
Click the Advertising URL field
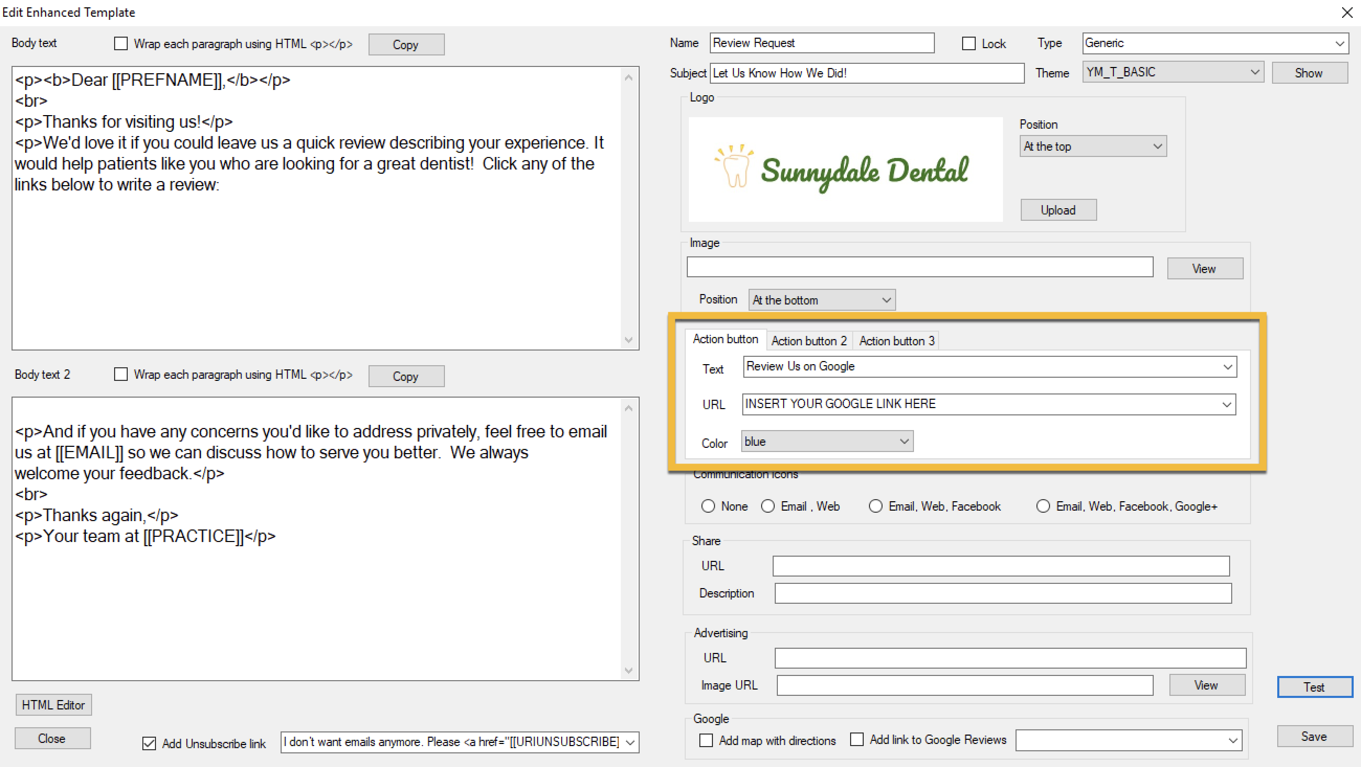[x=1010, y=658]
